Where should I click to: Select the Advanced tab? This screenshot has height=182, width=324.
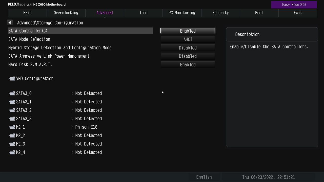105,13
